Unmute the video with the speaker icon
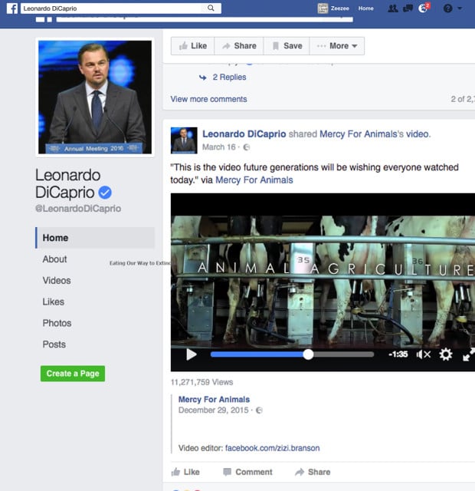 click(x=424, y=354)
